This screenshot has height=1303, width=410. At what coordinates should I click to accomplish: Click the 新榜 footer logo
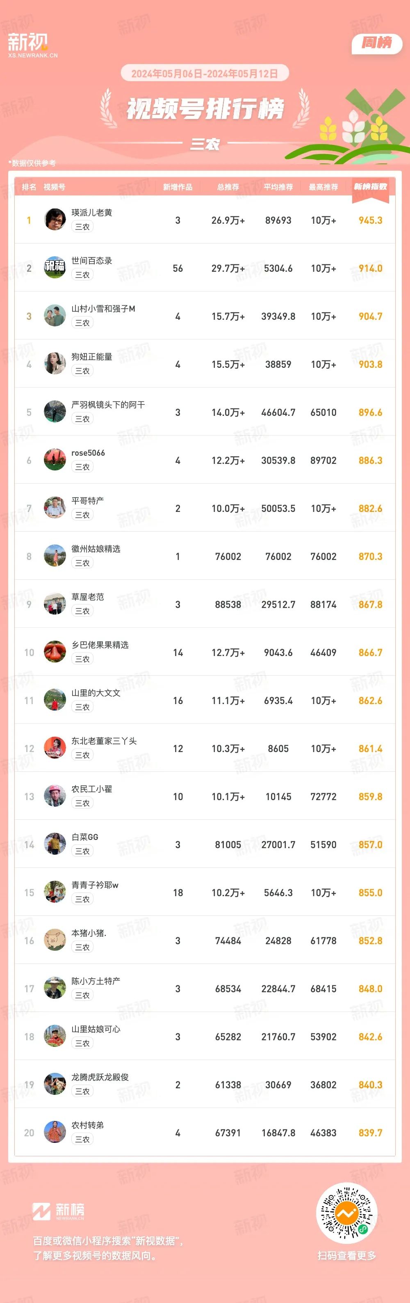pyautogui.click(x=59, y=1212)
